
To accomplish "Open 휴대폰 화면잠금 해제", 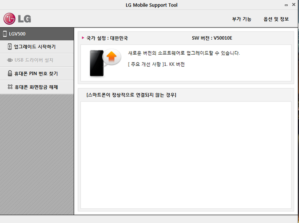I will (x=37, y=87).
